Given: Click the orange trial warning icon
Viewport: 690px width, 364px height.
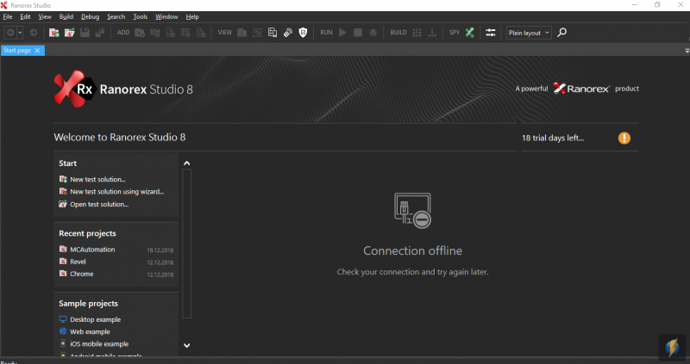Looking at the screenshot, I should (x=624, y=138).
